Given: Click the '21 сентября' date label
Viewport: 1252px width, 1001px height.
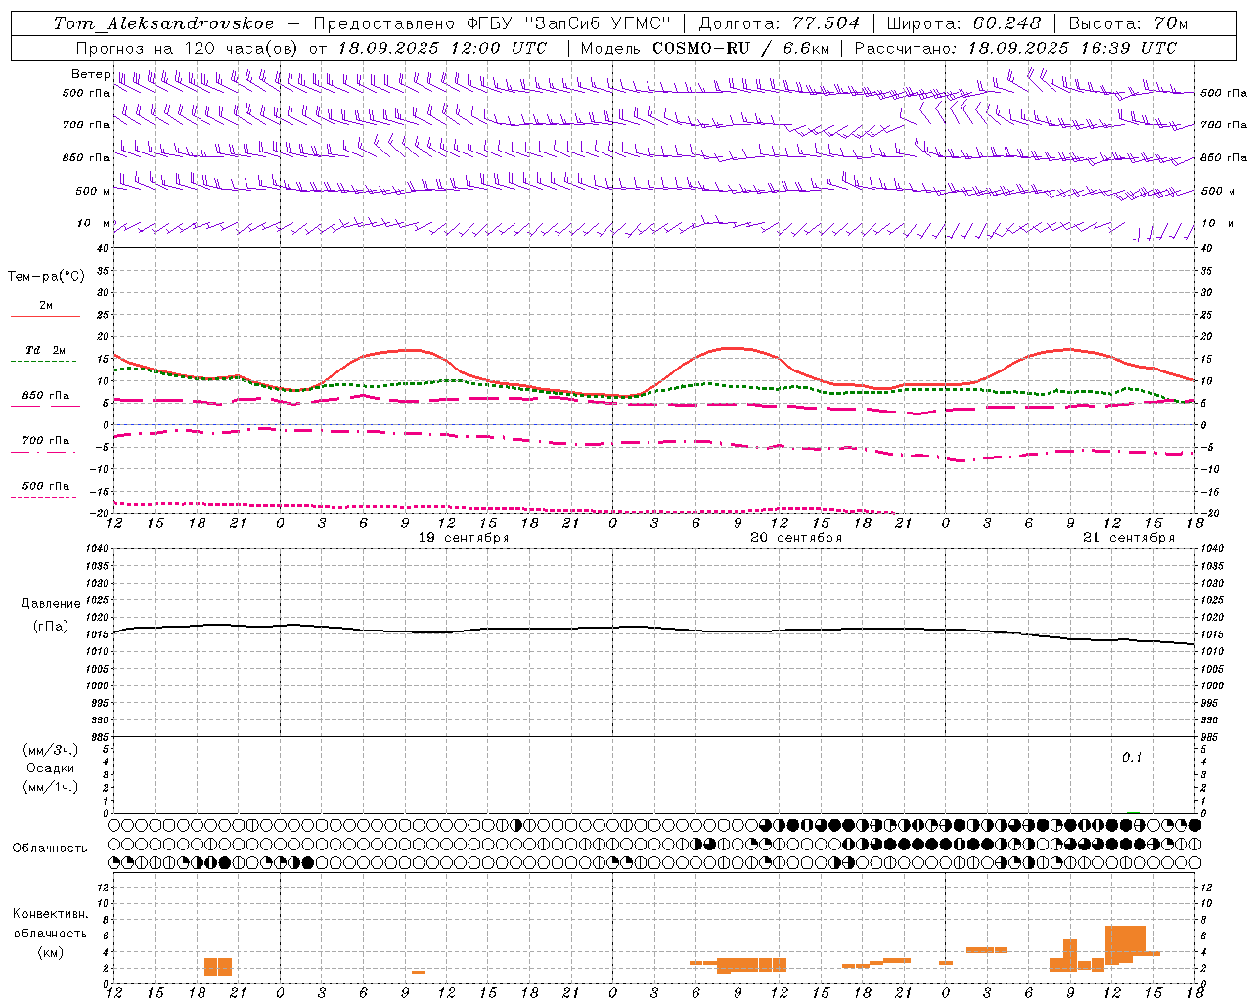Looking at the screenshot, I should [x=1129, y=538].
